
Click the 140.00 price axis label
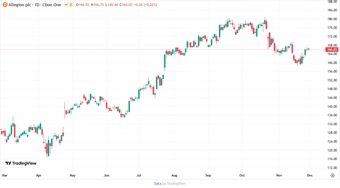click(332, 106)
